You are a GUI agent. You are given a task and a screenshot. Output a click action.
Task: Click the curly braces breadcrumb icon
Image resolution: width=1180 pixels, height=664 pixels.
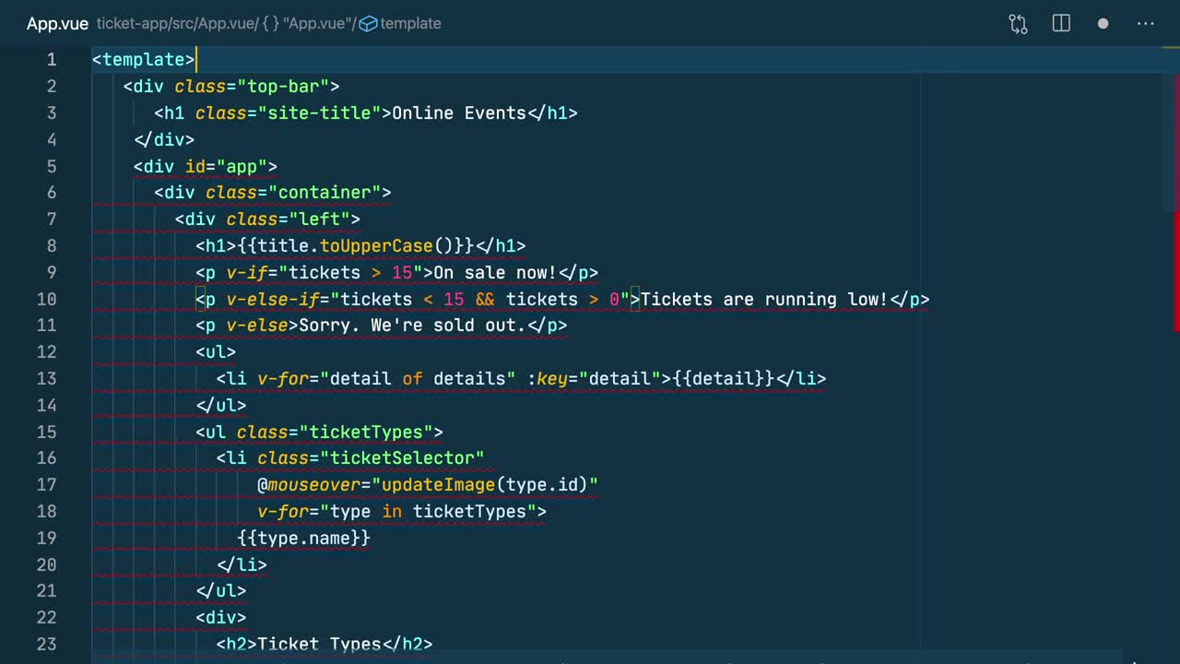270,24
